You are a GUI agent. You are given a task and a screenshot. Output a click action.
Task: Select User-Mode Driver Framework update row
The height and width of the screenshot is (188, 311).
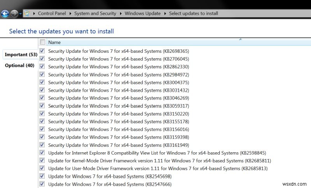click(x=158, y=169)
